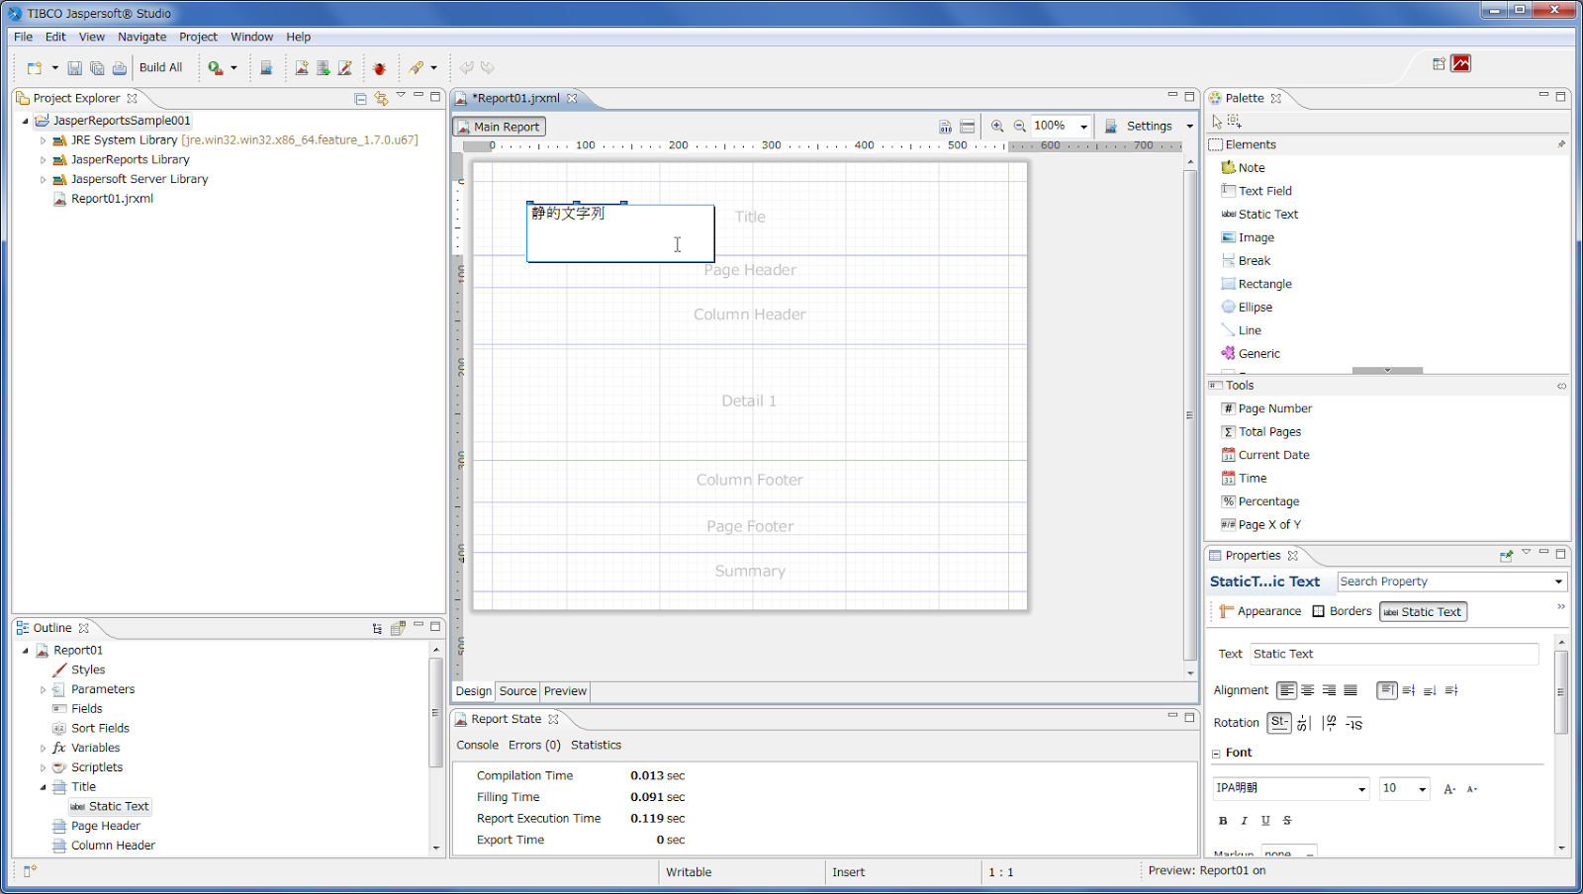Viewport: 1583px width, 894px height.
Task: Select the Current Date tool
Action: coord(1265,455)
